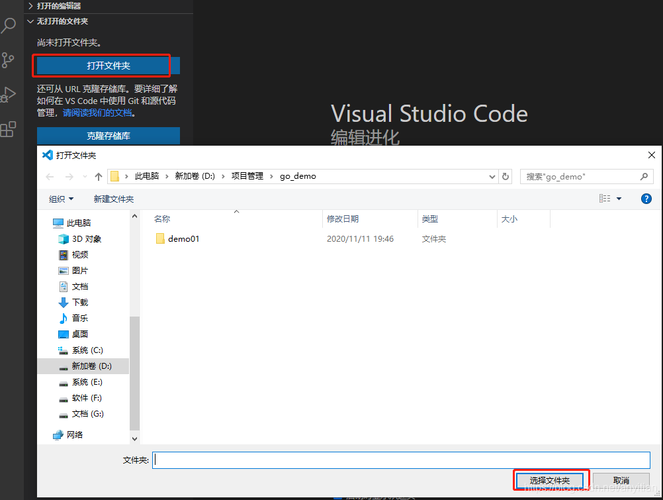663x500 pixels.
Task: Select 下载 in navigation tree
Action: pos(80,302)
